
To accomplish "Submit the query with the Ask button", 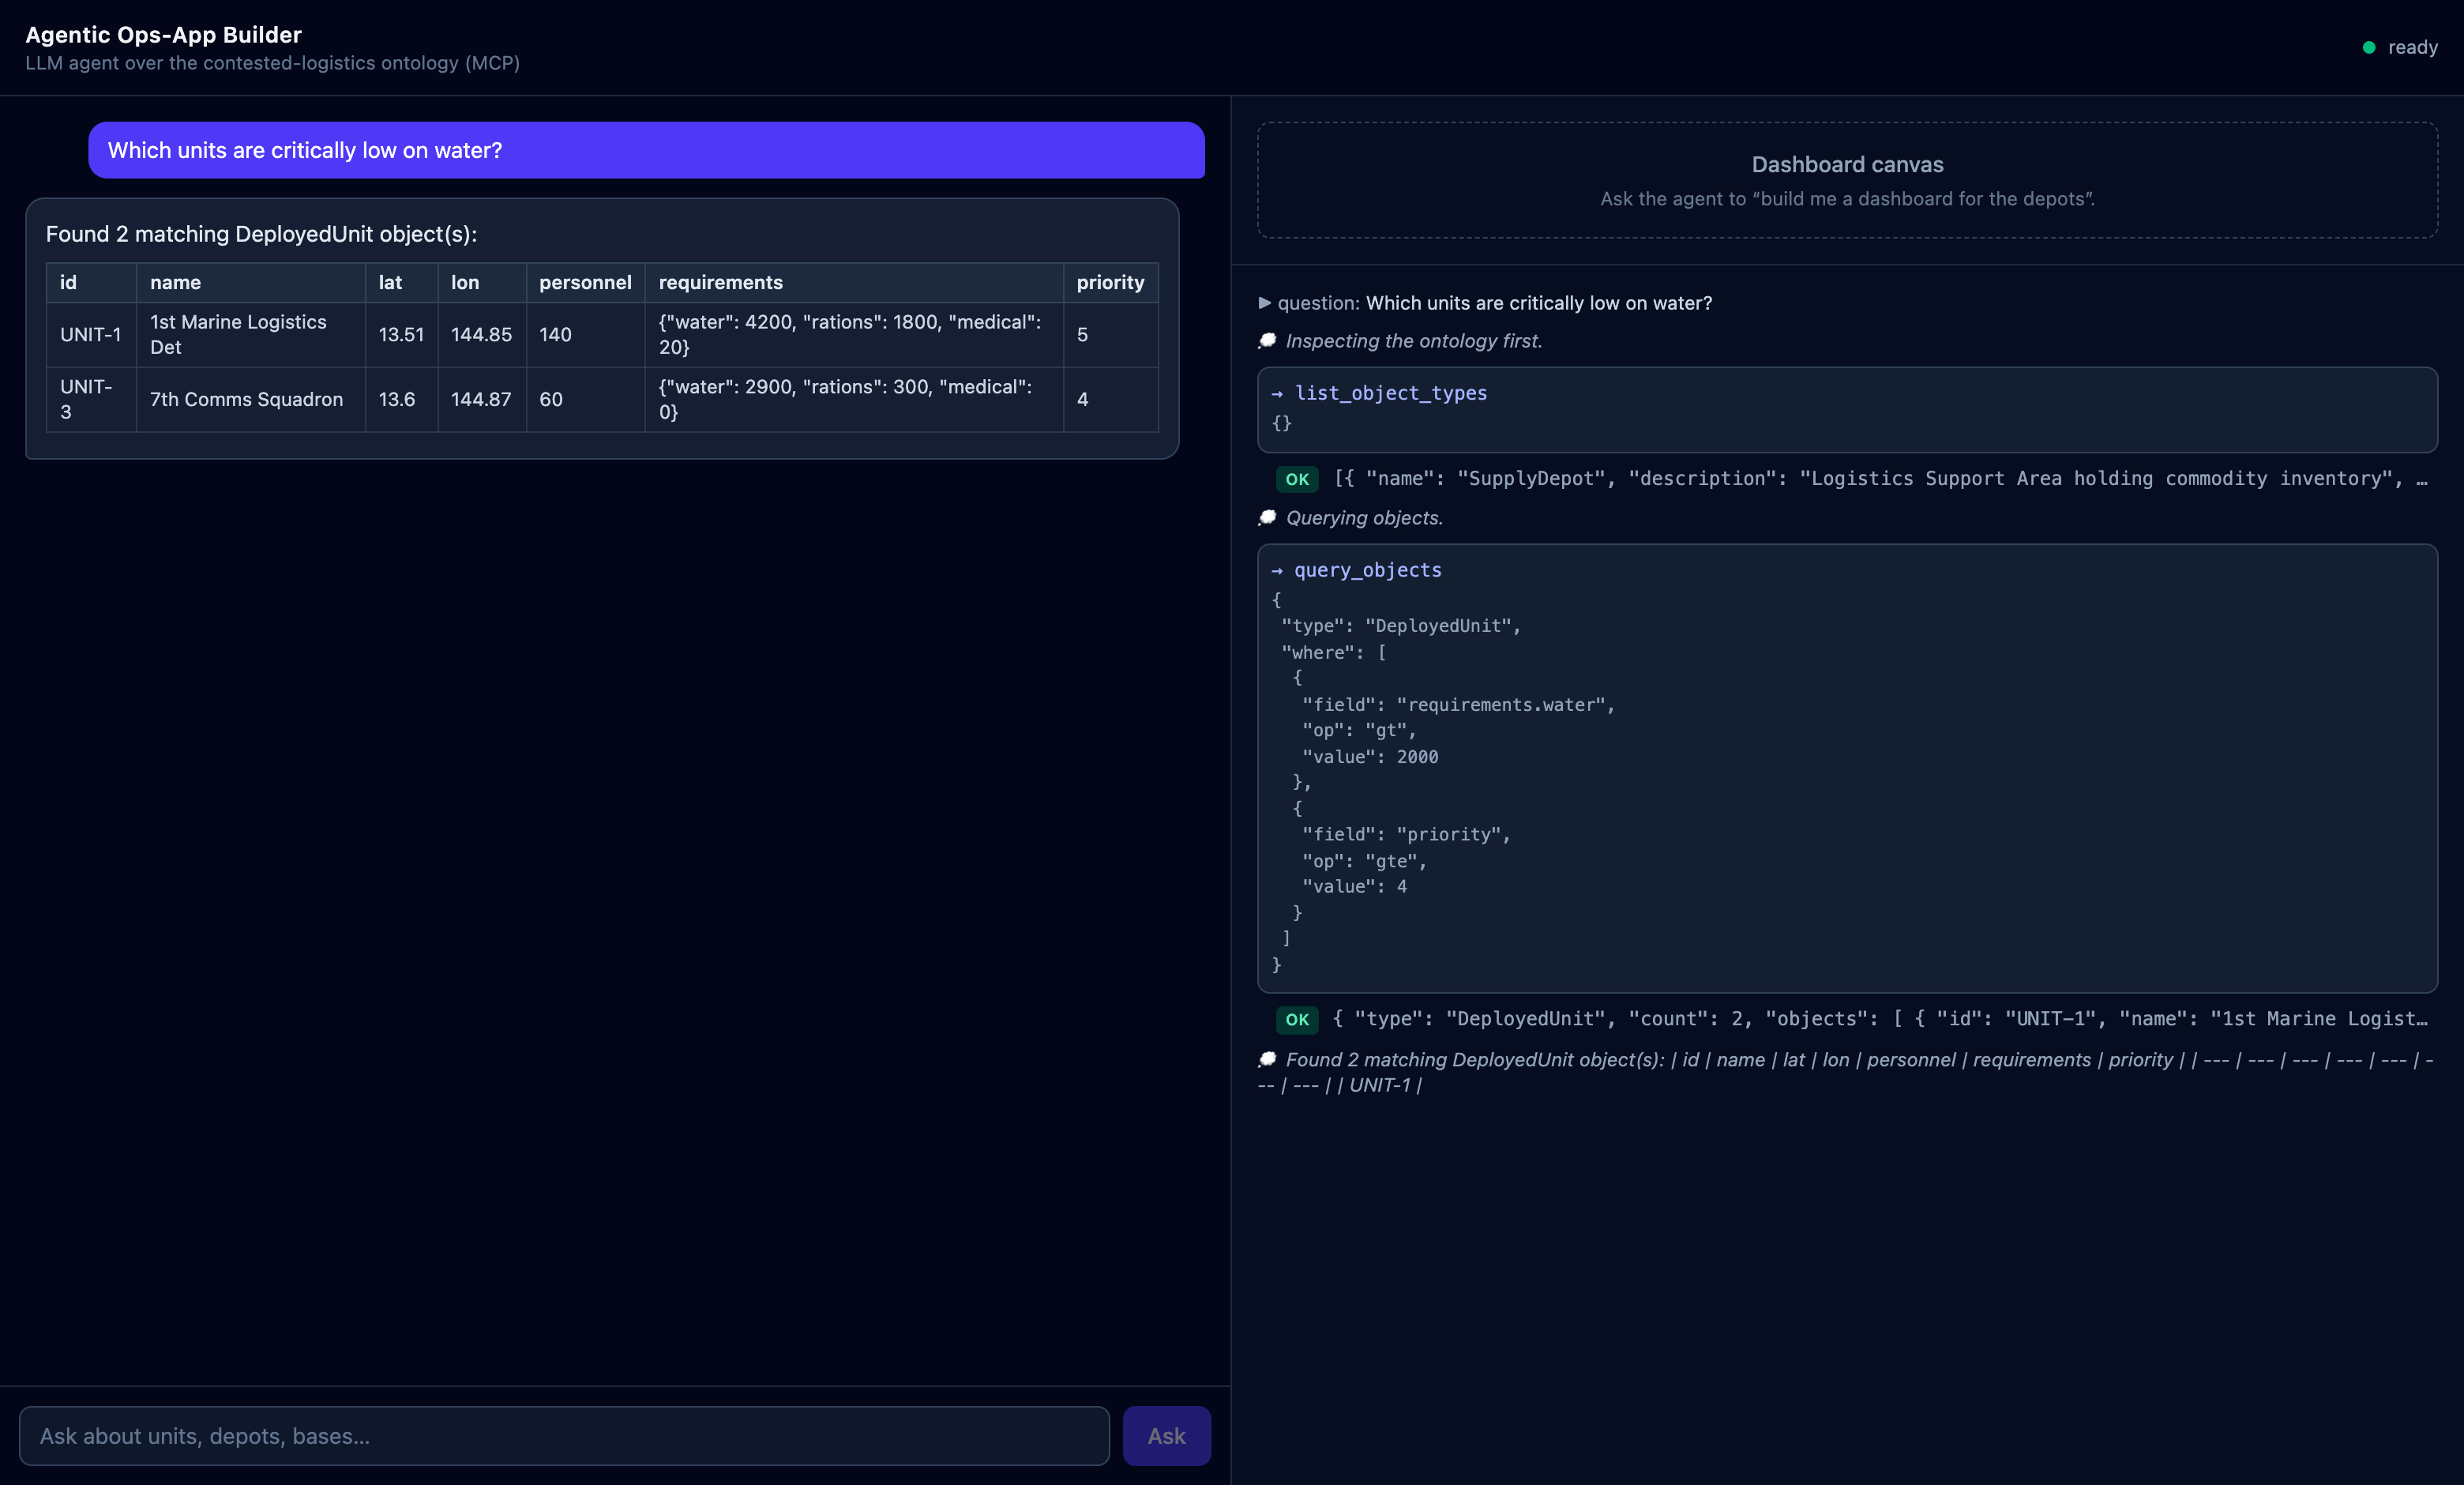I will pyautogui.click(x=1166, y=1436).
